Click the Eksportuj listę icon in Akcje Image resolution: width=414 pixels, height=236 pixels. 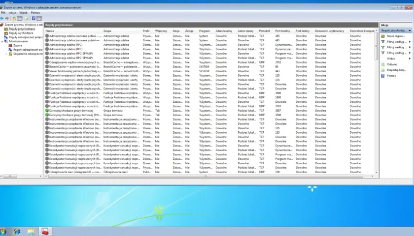pyautogui.click(x=383, y=70)
